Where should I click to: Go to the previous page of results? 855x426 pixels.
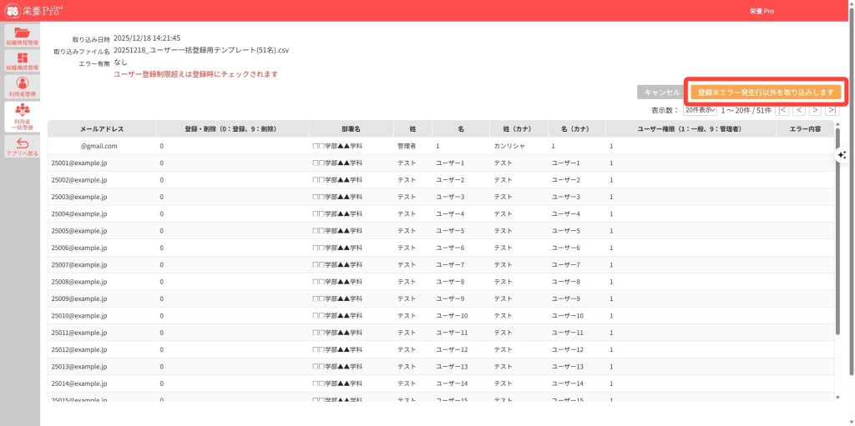coord(799,110)
